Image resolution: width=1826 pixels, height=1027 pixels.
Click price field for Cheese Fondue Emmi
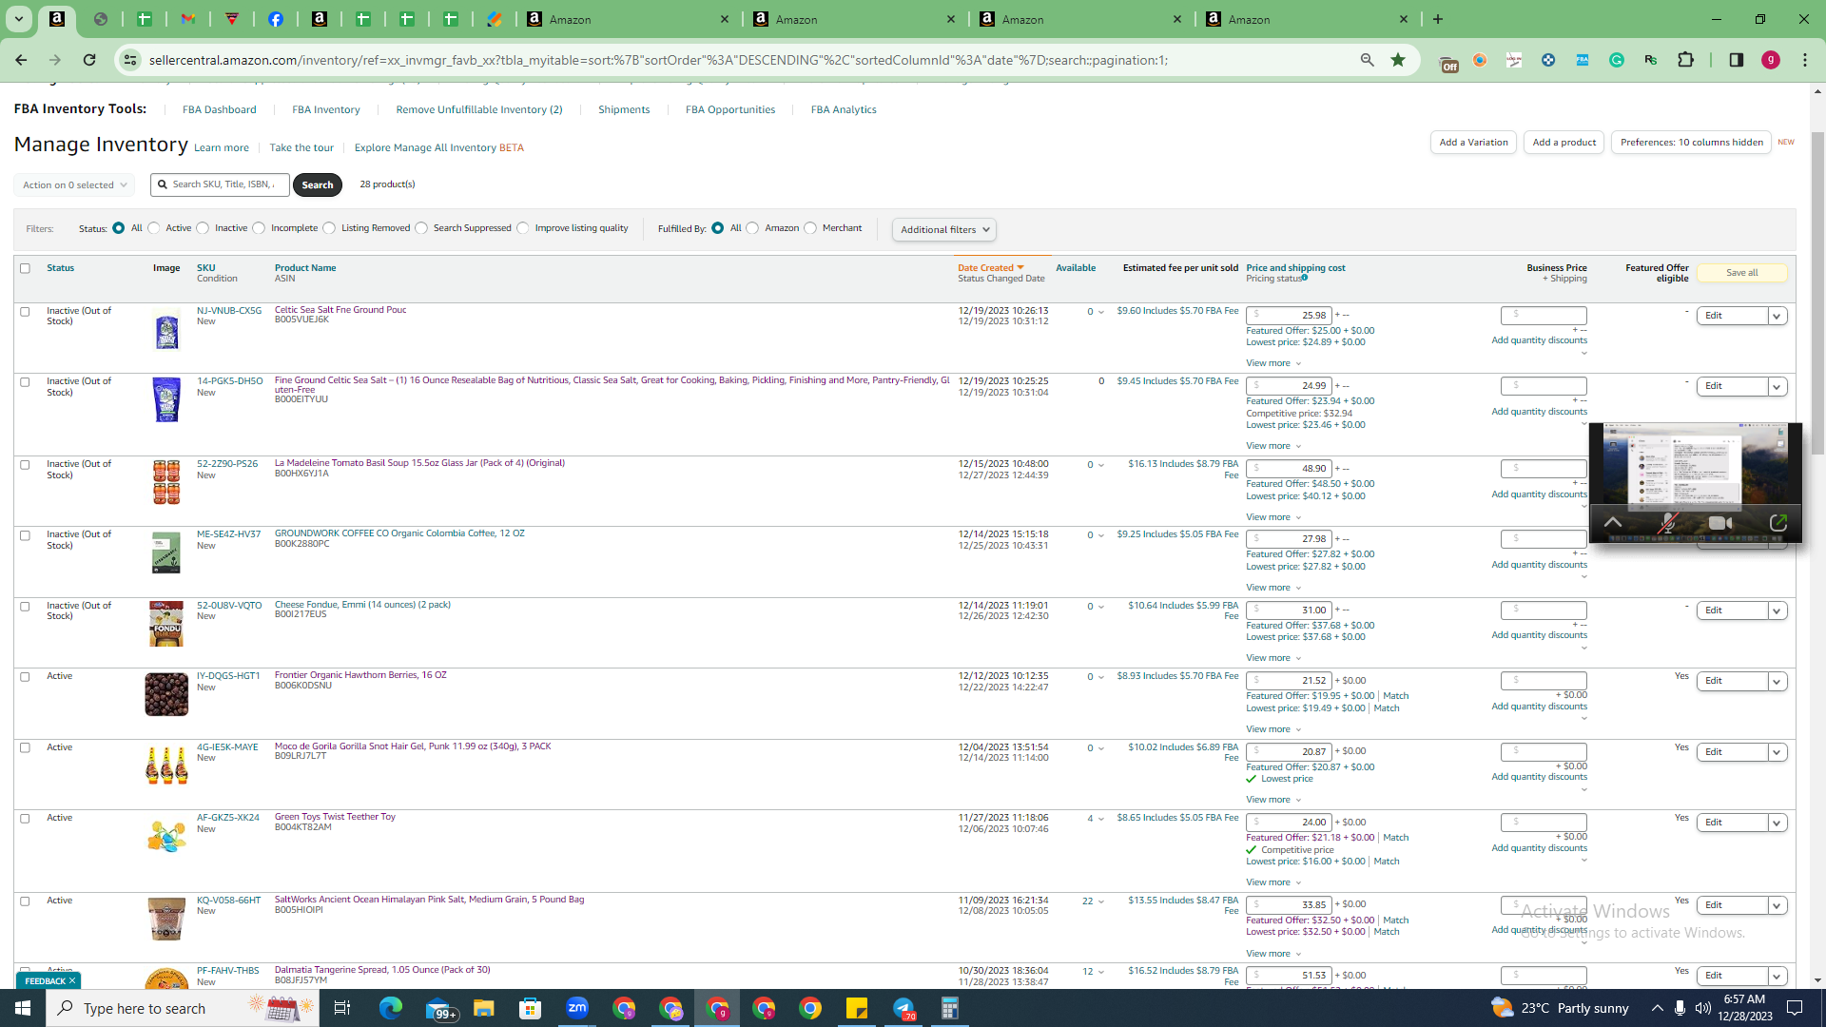point(1289,610)
